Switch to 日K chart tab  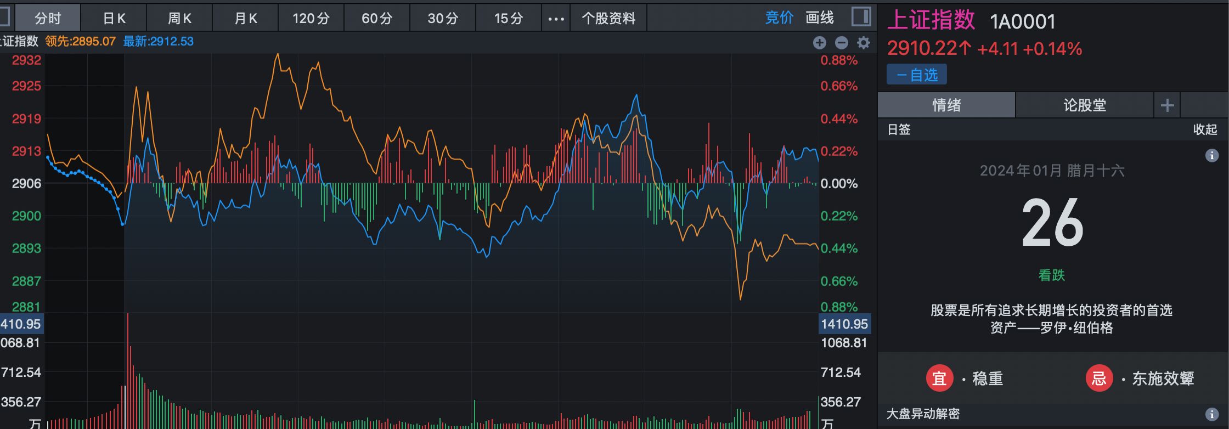coord(114,18)
